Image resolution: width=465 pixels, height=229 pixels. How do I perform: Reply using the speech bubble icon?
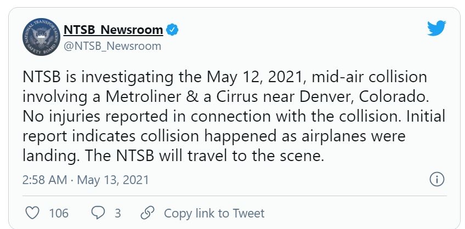coord(97,213)
